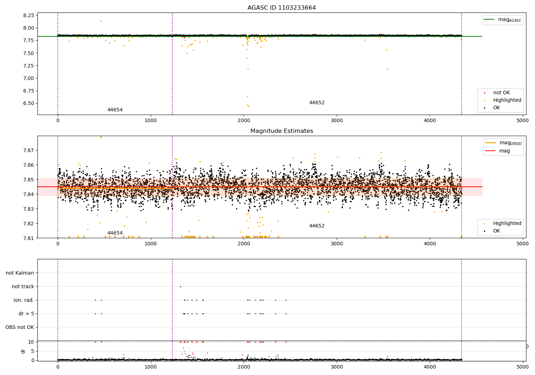Select 'not OK' legend entry in top plot
Image resolution: width=535 pixels, height=375 pixels.
pos(501,93)
